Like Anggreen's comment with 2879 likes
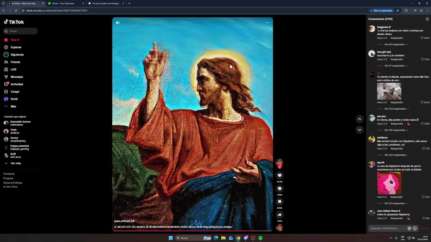This screenshot has height=242, width=431. (x=422, y=38)
